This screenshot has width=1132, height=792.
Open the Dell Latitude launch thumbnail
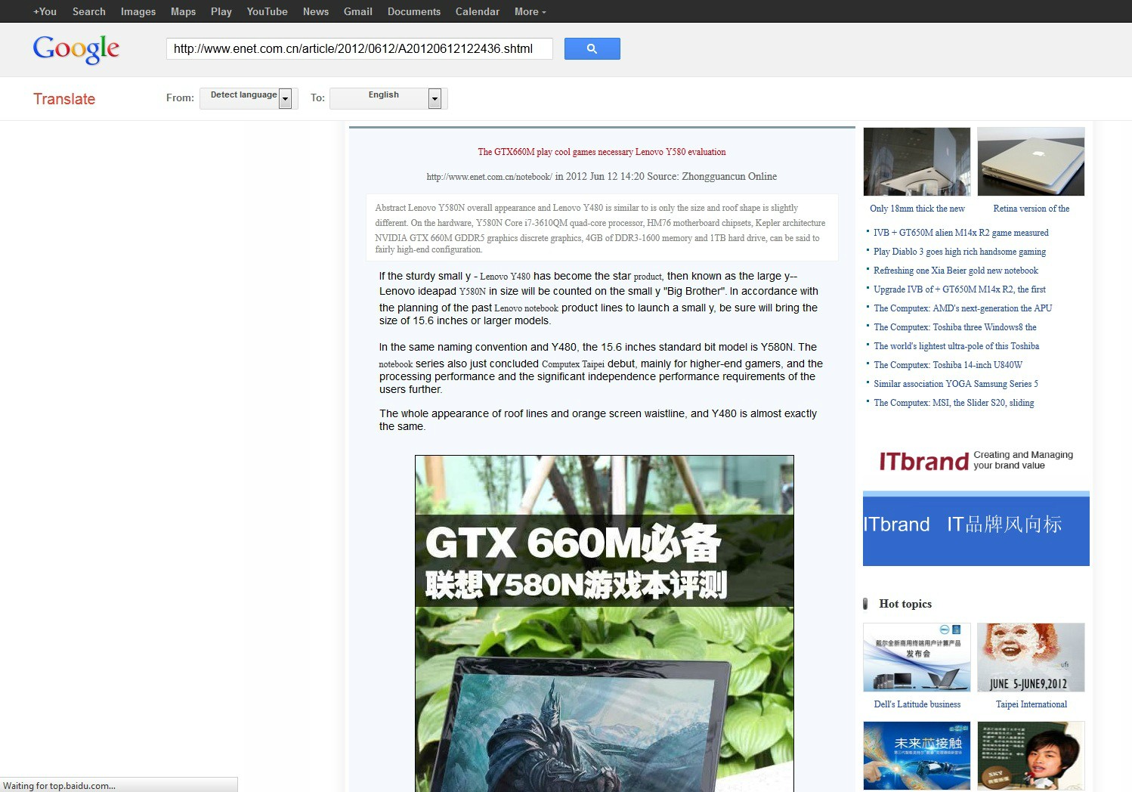click(917, 657)
